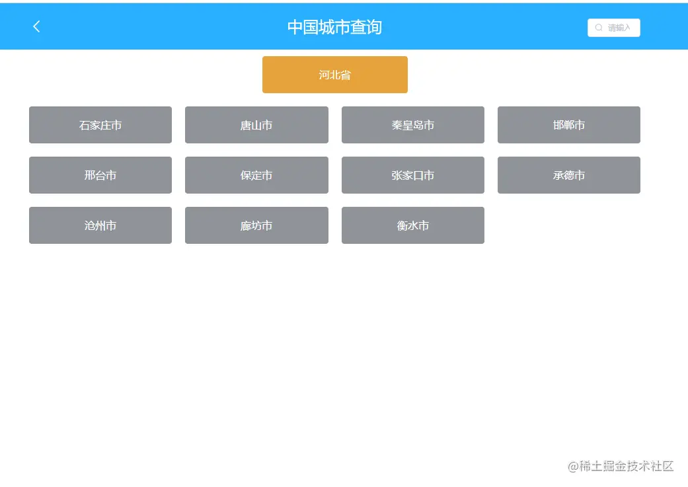The image size is (688, 487).
Task: Open 廊坊市 city entry
Action: click(x=256, y=225)
